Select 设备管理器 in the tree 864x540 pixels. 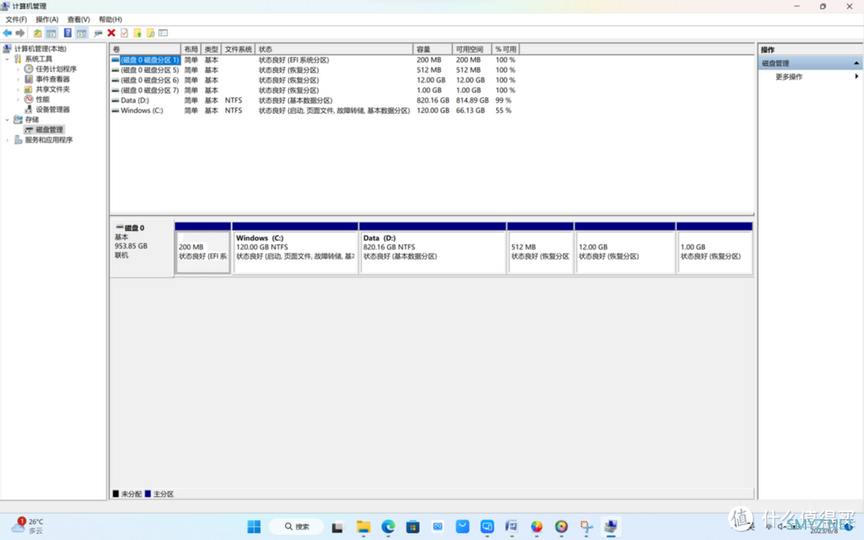coord(52,110)
